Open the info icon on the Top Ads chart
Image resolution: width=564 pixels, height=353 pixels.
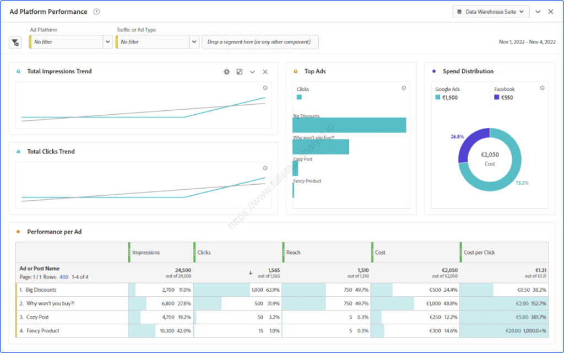pyautogui.click(x=404, y=87)
